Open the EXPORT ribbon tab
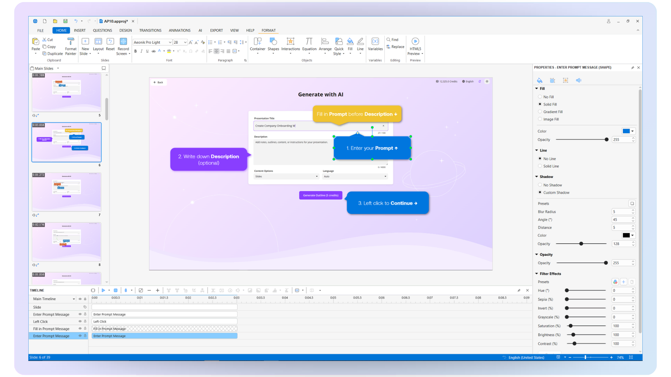This screenshot has width=671, height=377. [x=216, y=30]
